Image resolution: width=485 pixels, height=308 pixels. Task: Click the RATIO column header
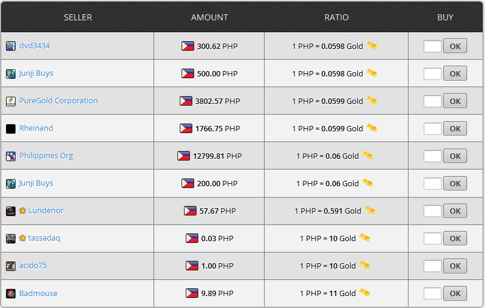(x=336, y=17)
